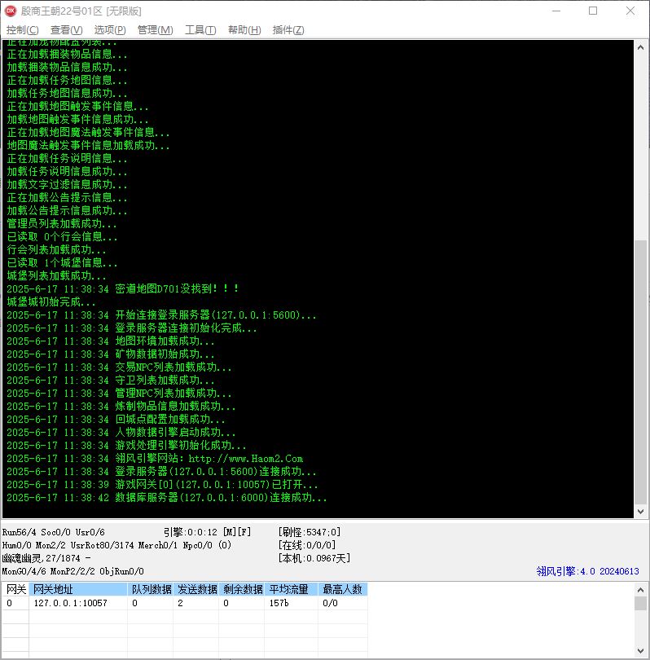Click the 密道地图D701没找到 warning line
The height and width of the screenshot is (660, 650).
[123, 288]
